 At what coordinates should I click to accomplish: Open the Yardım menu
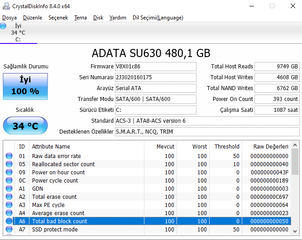pyautogui.click(x=118, y=18)
